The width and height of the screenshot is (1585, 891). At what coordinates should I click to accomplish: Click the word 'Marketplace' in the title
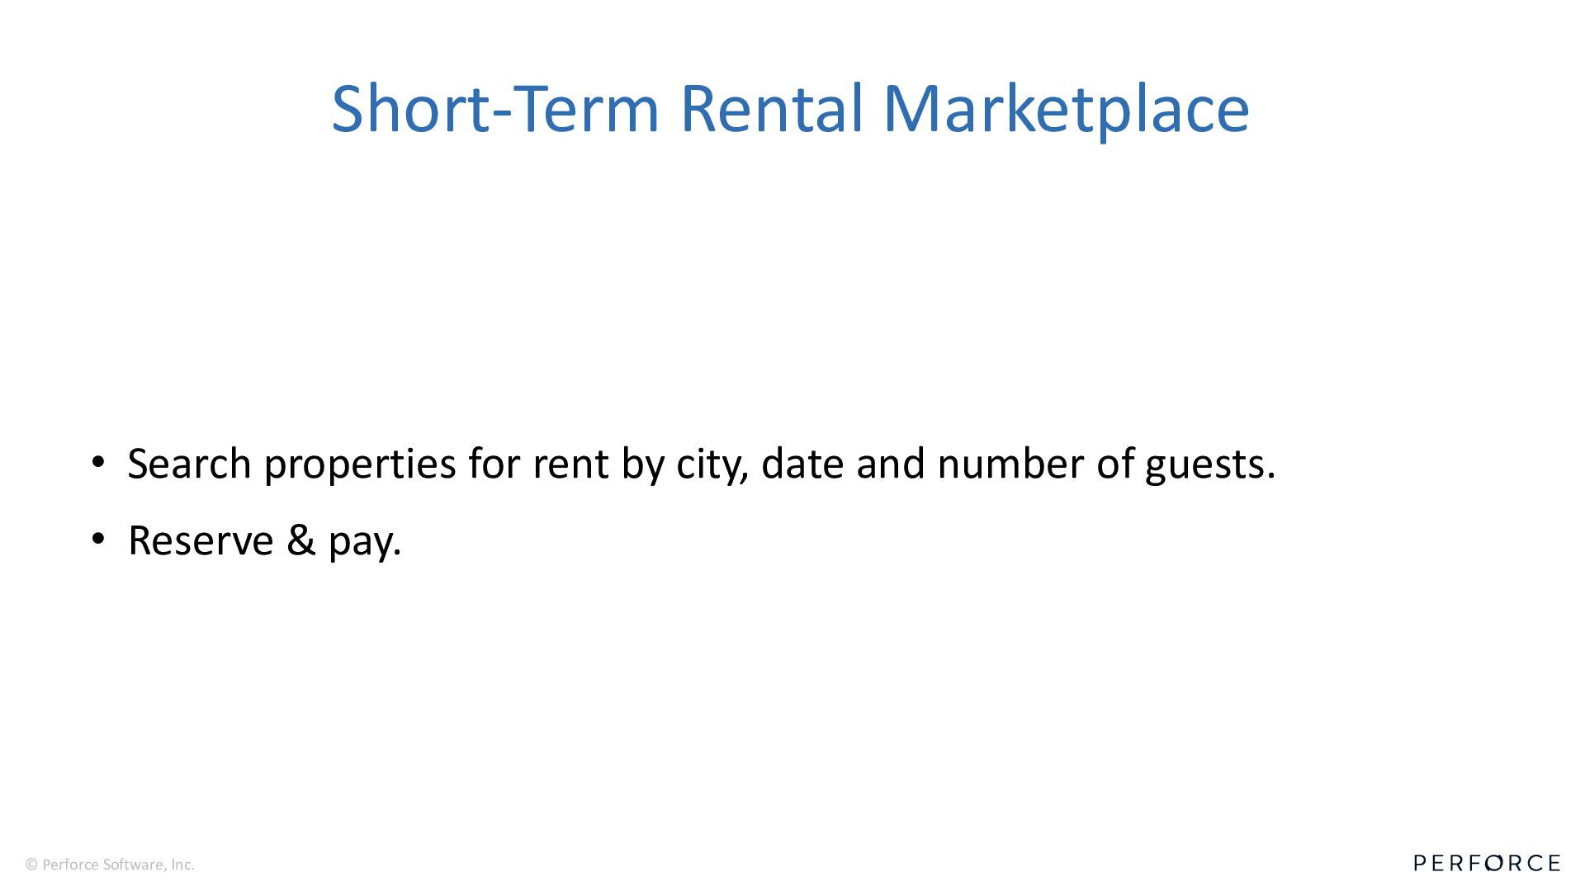pos(1065,108)
